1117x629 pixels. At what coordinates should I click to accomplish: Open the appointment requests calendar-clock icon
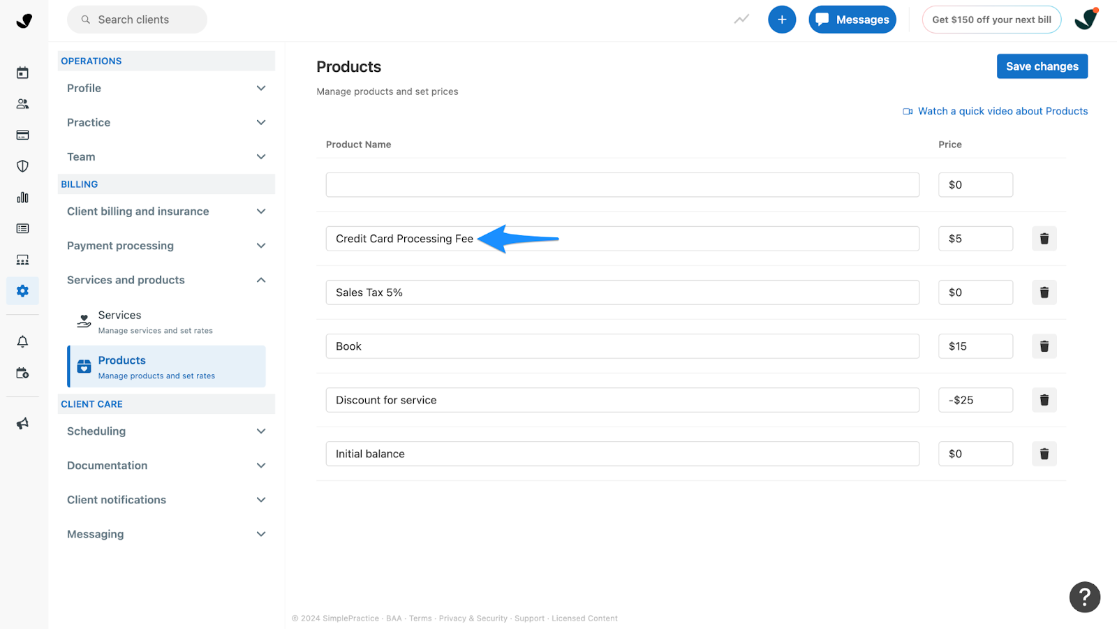tap(22, 373)
